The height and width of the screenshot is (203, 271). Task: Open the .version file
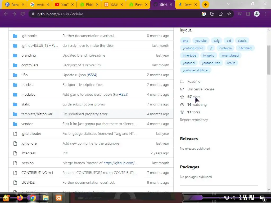[28, 163]
